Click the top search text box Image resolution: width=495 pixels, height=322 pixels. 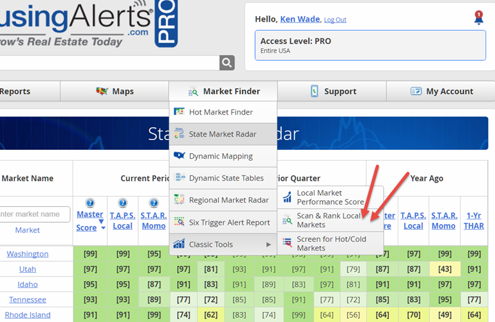pos(109,63)
